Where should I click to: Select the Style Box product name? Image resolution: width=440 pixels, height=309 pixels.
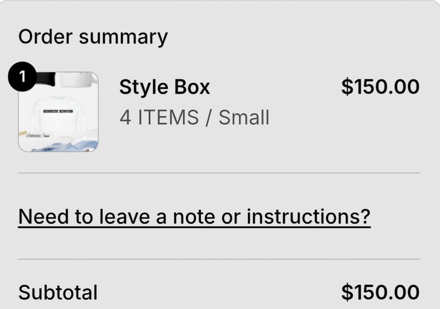point(164,87)
